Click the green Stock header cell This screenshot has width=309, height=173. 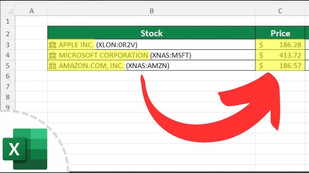coord(151,33)
